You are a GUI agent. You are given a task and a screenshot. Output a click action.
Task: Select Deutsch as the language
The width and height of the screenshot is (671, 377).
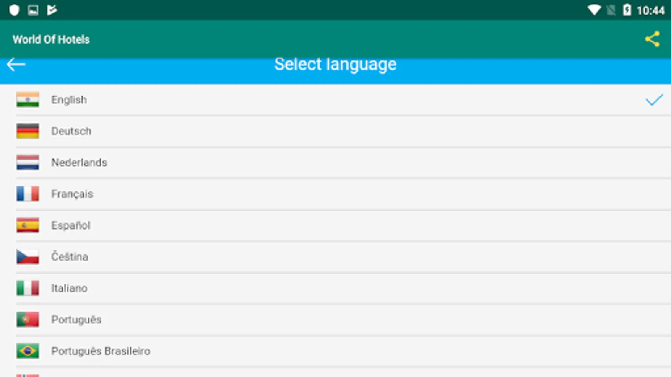[x=71, y=131]
